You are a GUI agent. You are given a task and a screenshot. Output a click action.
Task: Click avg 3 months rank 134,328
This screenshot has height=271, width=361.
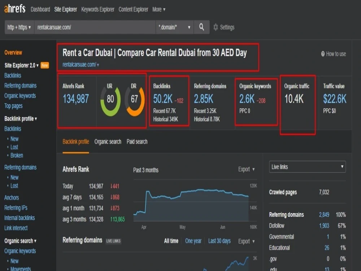tap(96, 219)
